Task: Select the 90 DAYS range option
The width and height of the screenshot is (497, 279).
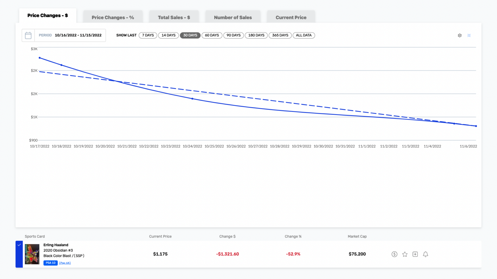Action: pyautogui.click(x=234, y=35)
